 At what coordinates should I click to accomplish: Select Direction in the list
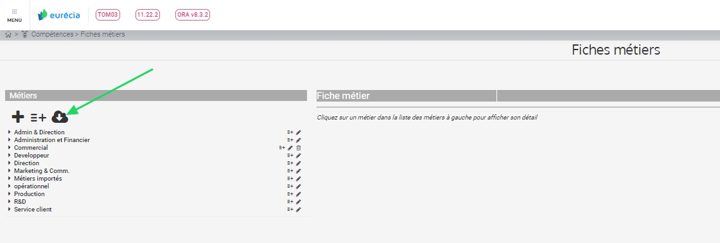(x=26, y=163)
